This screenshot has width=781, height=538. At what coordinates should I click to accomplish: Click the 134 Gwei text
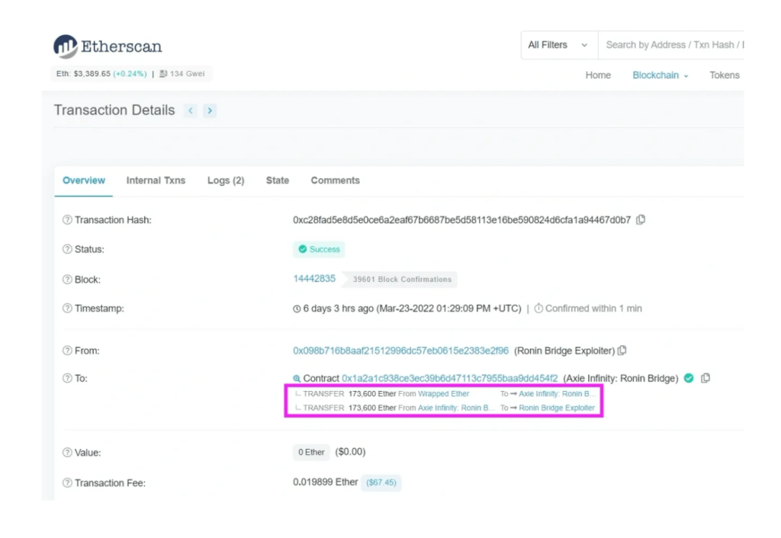click(188, 74)
